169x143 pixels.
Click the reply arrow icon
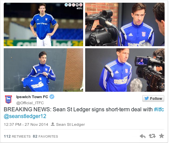143,136
